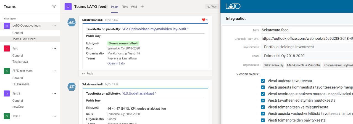
Task: Click the add tab plus icon
Action: pyautogui.click(x=142, y=7)
